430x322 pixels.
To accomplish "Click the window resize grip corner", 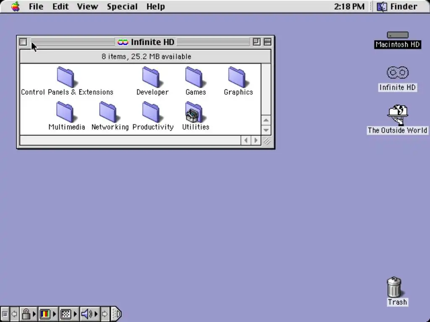I will click(267, 141).
